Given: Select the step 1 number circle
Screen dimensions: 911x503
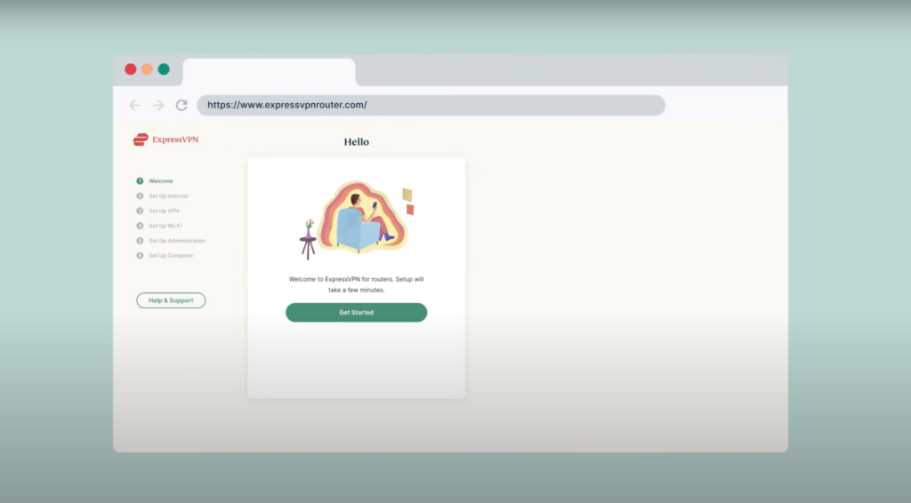Looking at the screenshot, I should click(140, 181).
